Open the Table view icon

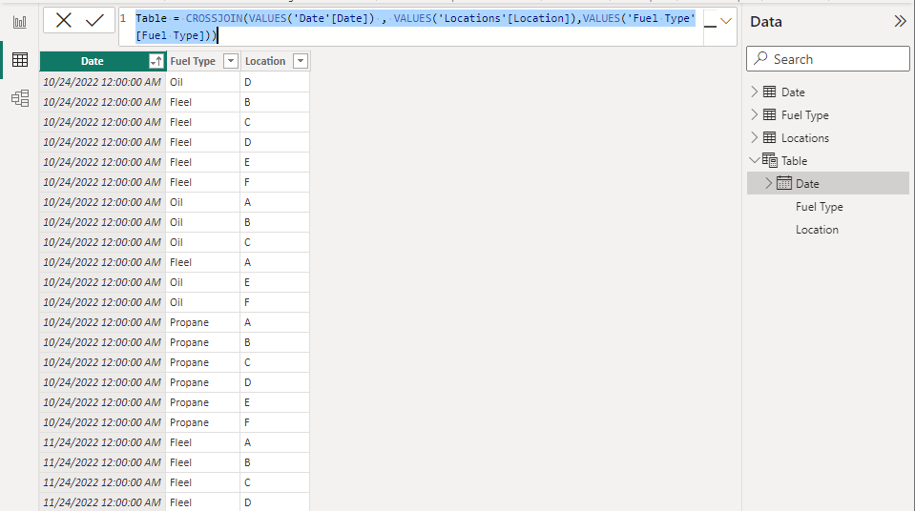20,59
